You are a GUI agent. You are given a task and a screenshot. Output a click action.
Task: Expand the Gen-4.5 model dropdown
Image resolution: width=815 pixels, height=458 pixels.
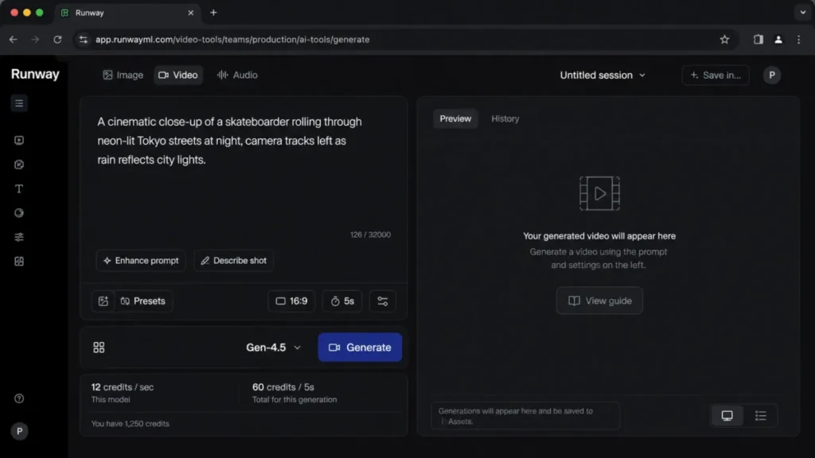click(274, 347)
